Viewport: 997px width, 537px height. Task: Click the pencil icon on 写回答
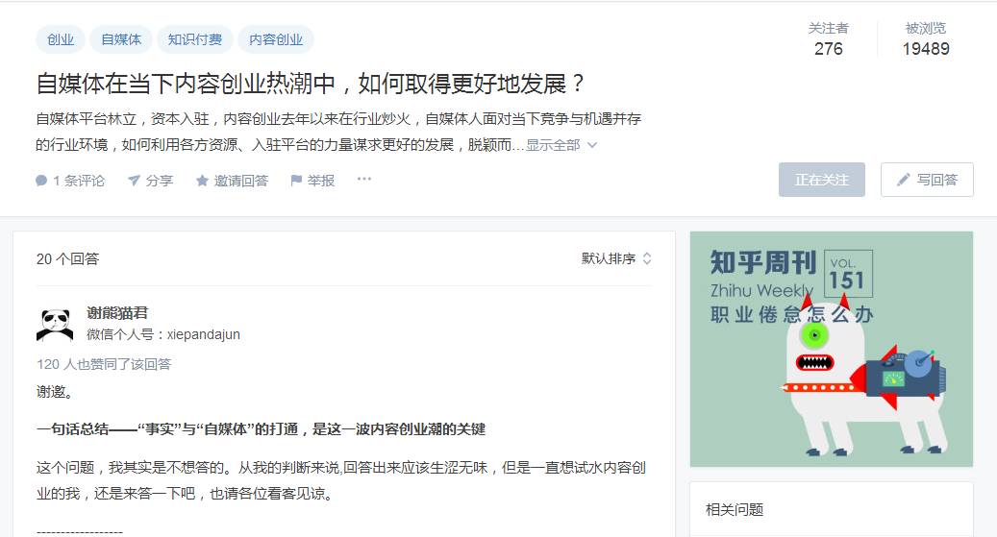tap(904, 180)
